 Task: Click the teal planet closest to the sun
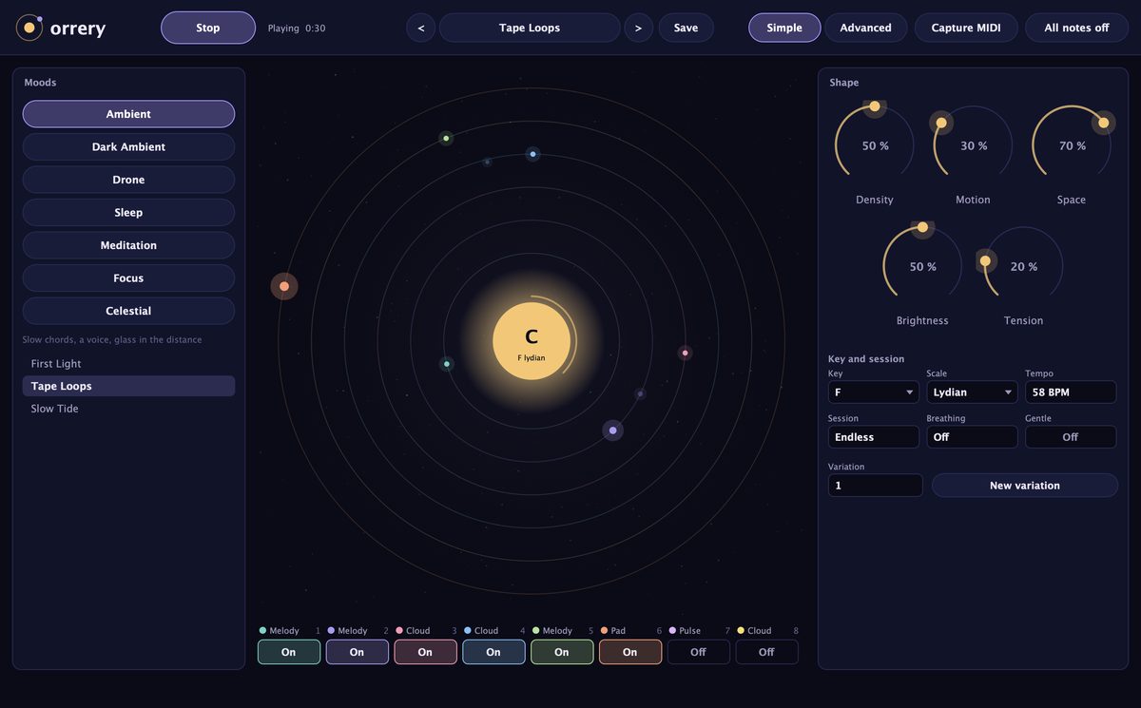click(447, 363)
